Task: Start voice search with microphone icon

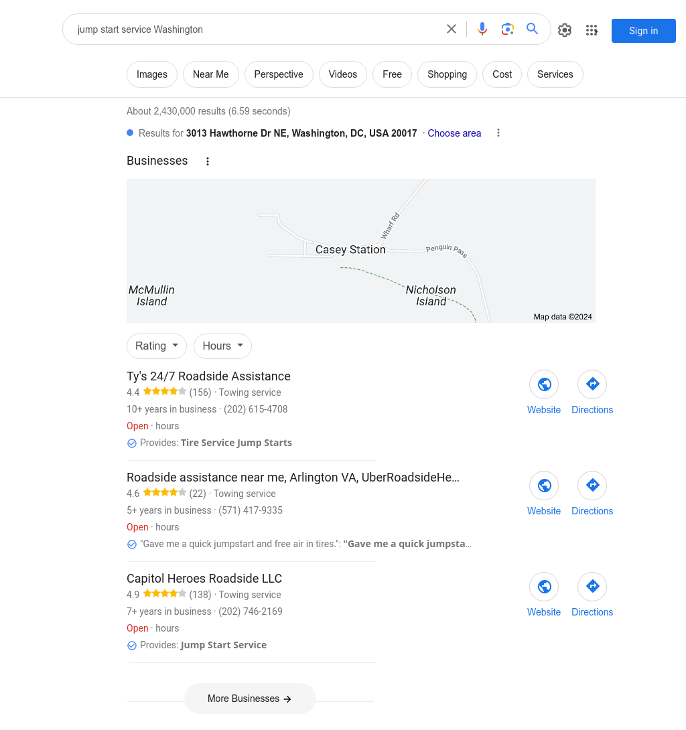Action: (482, 29)
